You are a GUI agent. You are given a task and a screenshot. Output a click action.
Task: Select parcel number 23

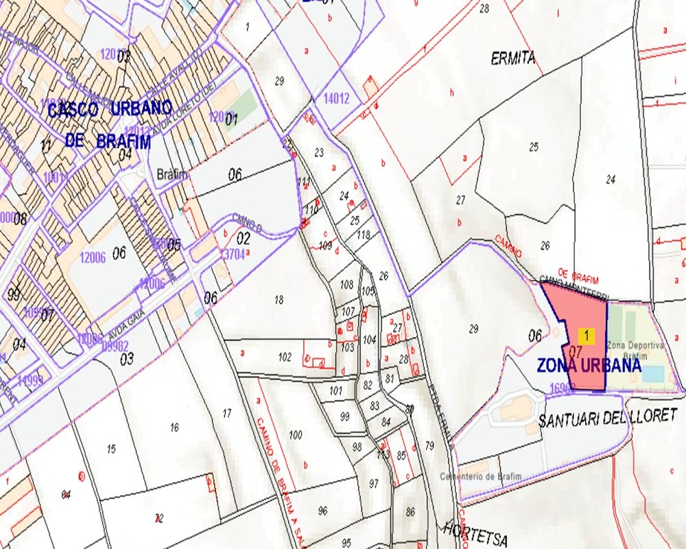click(x=319, y=152)
